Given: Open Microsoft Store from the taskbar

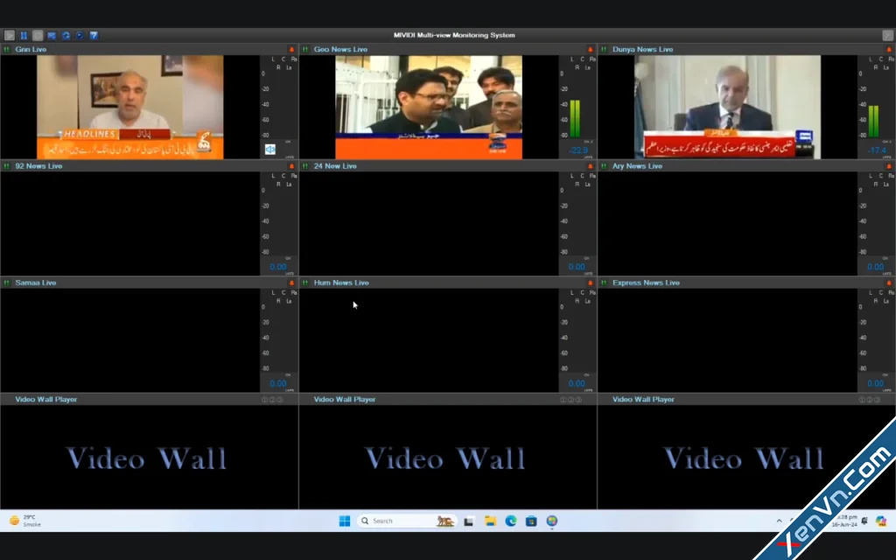Looking at the screenshot, I should pyautogui.click(x=531, y=521).
